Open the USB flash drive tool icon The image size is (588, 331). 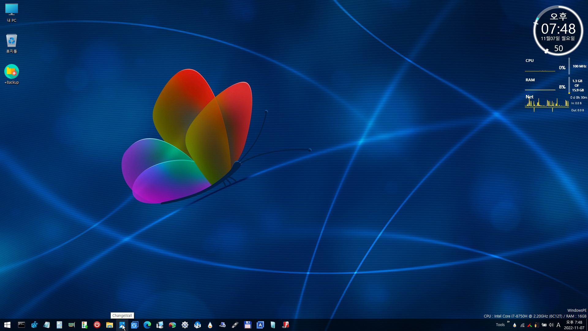pos(235,325)
